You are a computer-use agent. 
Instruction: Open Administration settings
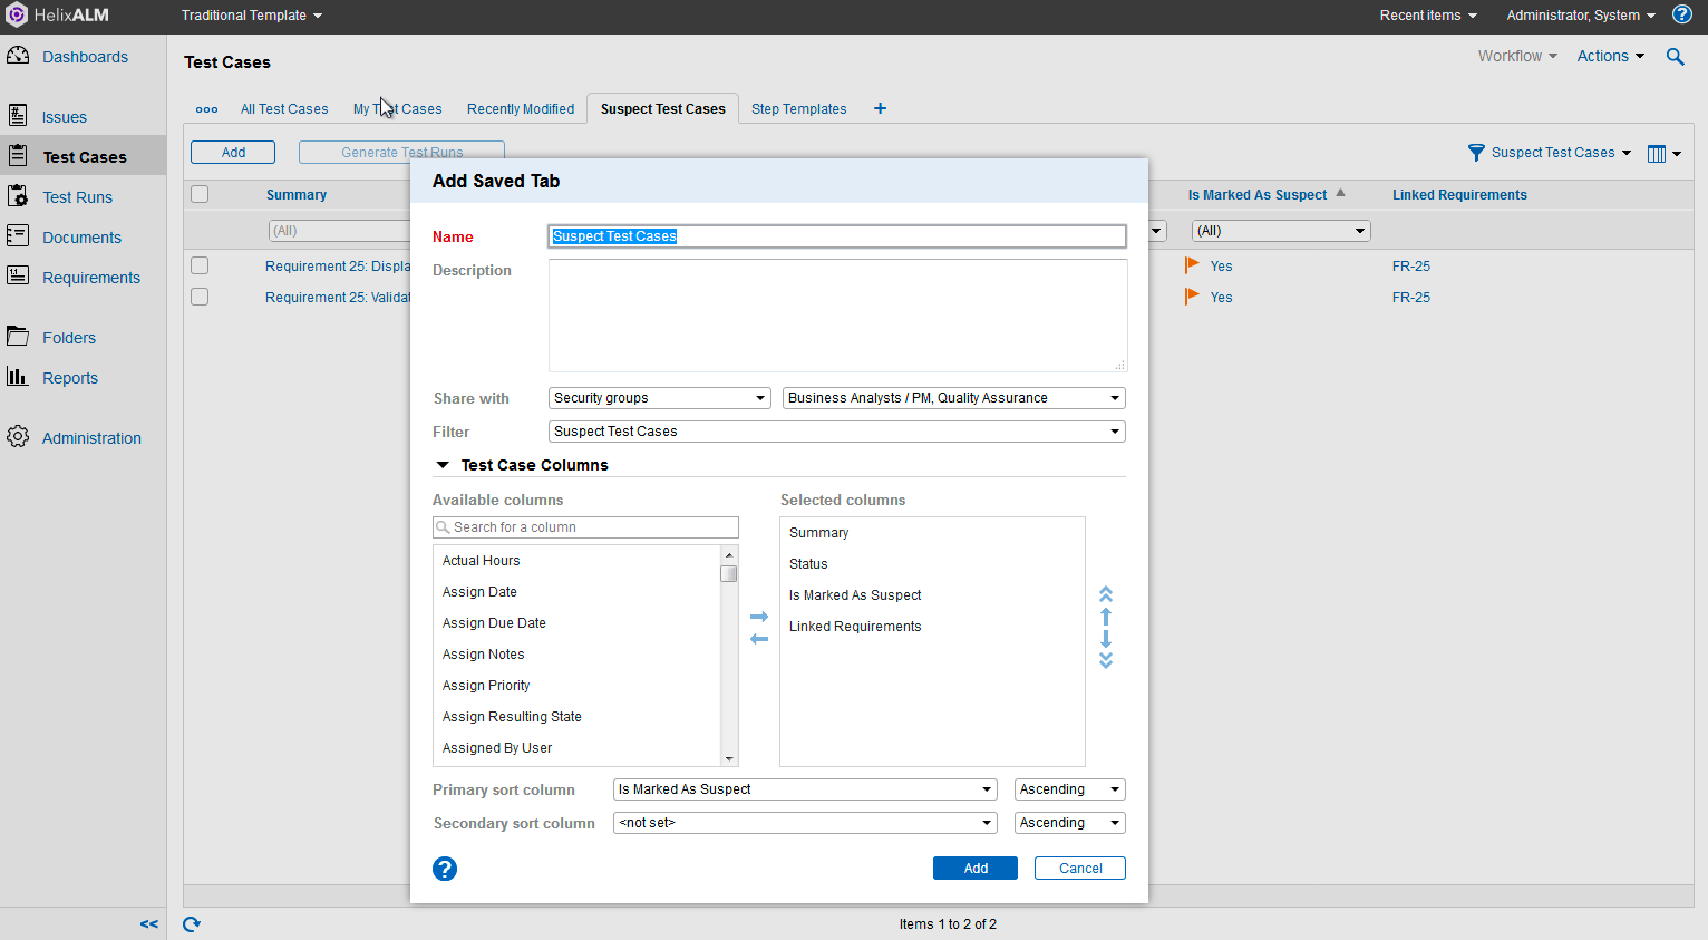[91, 437]
